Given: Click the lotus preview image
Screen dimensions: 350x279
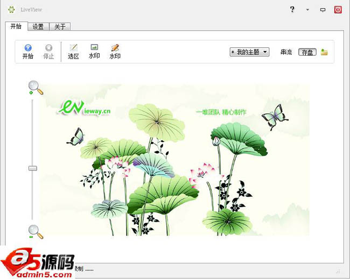Looking at the screenshot, I should coord(175,160).
